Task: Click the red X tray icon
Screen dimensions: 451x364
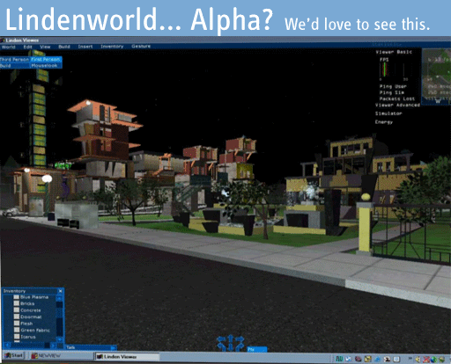Action: pyautogui.click(x=426, y=360)
